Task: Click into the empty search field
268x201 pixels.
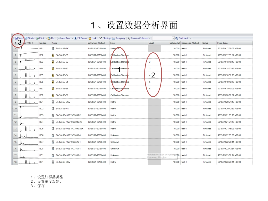Action: coord(162,38)
